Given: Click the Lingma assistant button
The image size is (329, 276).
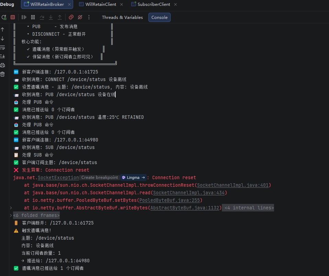Looking at the screenshot, I should pyautogui.click(x=133, y=177).
